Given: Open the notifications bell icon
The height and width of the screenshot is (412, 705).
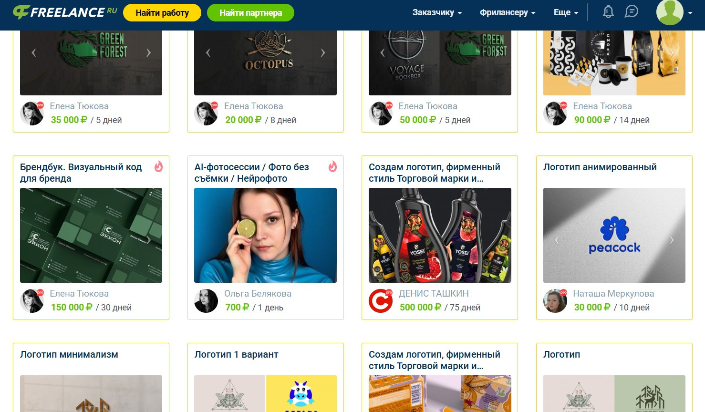Looking at the screenshot, I should tap(608, 12).
